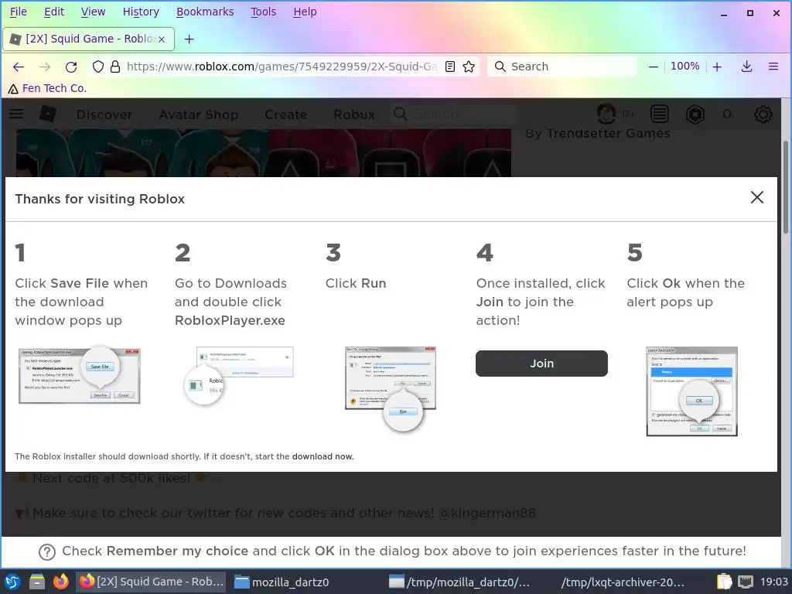Close the Squid Game browser tab
This screenshot has width=792, height=594.
pyautogui.click(x=162, y=39)
